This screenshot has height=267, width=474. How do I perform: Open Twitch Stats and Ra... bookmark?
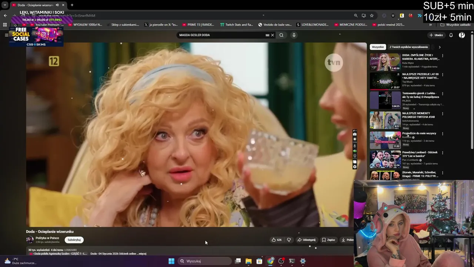pyautogui.click(x=236, y=25)
